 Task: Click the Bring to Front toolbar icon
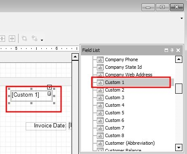click(x=24, y=38)
